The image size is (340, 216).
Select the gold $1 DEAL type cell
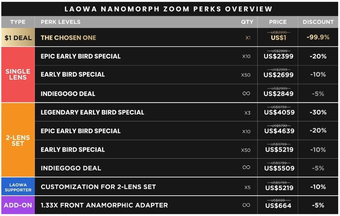[x=18, y=37]
